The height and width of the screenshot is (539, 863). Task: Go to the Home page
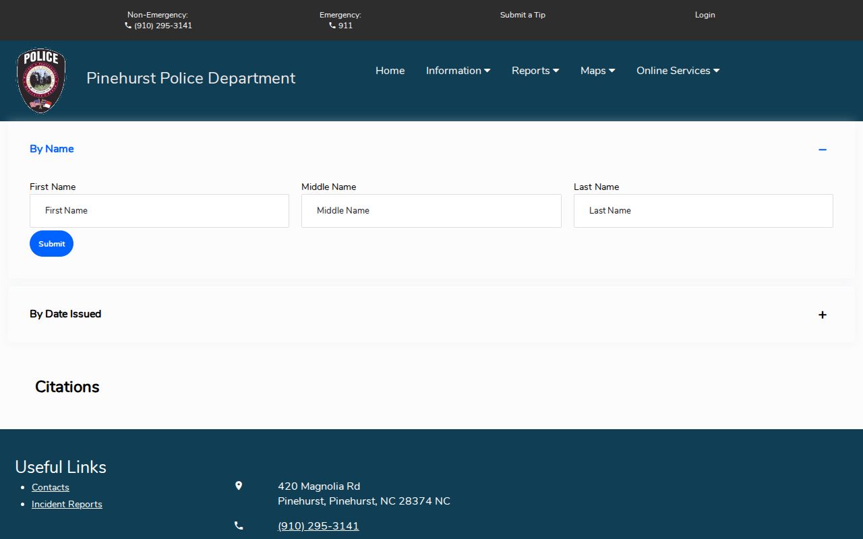pyautogui.click(x=390, y=71)
